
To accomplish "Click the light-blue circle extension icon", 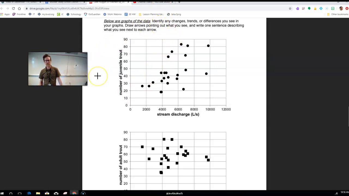I will 327,8.
